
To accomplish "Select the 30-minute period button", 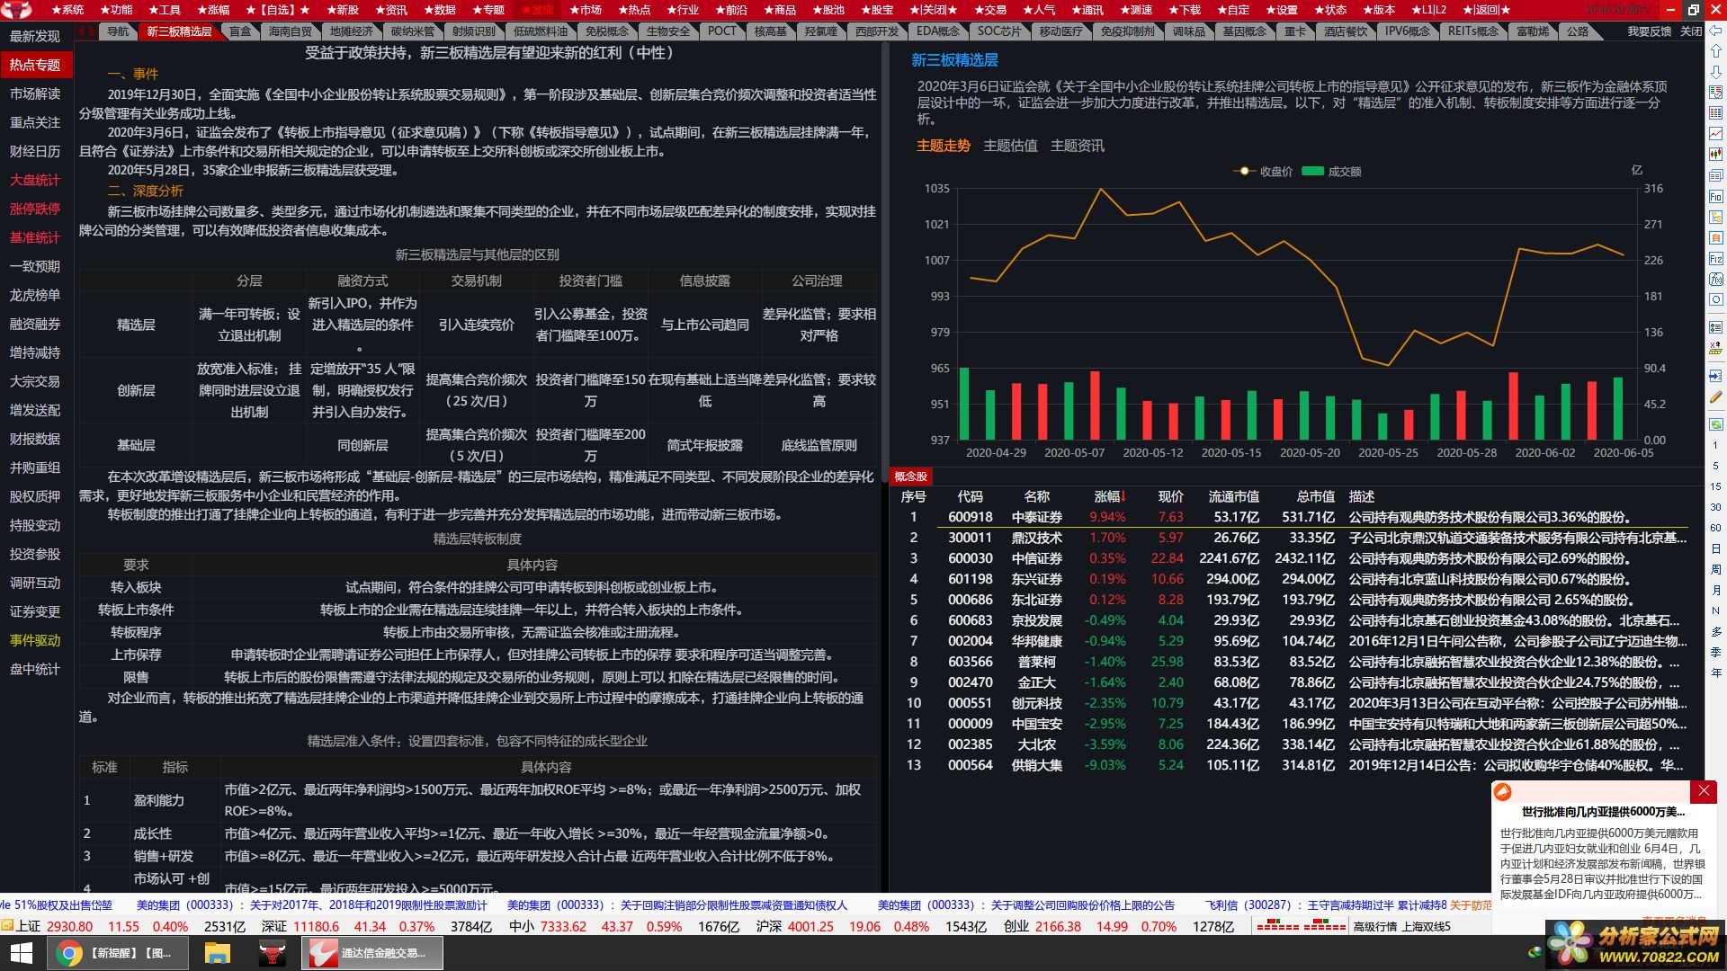I will (1715, 507).
